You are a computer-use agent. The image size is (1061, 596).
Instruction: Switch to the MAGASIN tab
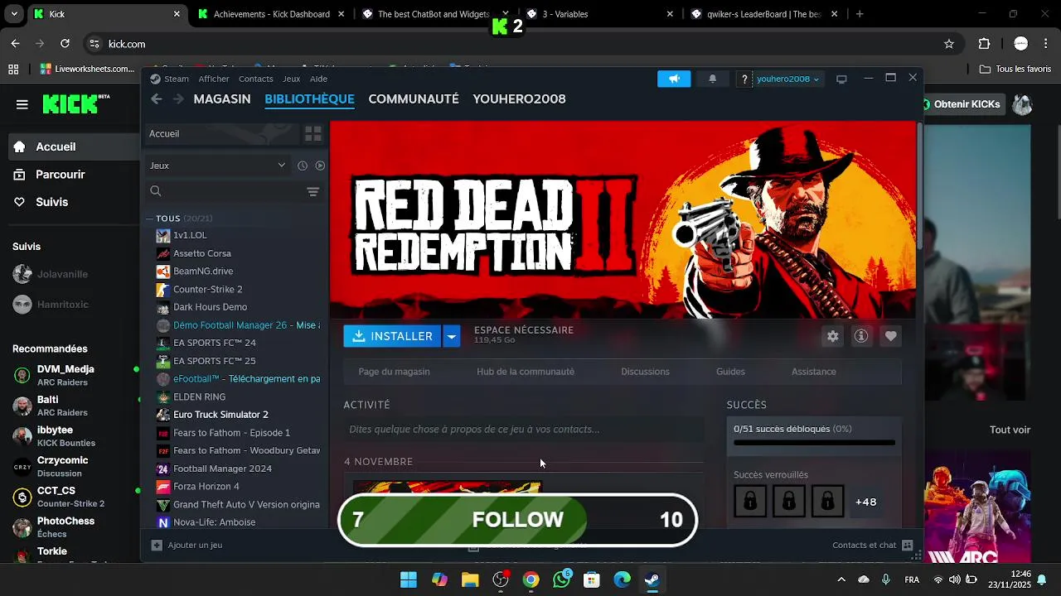[222, 99]
